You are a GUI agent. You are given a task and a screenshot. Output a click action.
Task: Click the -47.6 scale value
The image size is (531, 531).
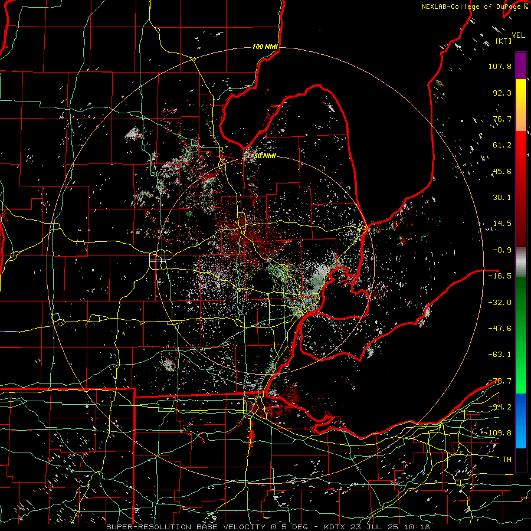click(500, 329)
